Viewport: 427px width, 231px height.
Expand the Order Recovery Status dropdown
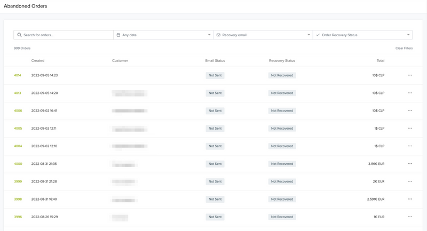(x=362, y=35)
